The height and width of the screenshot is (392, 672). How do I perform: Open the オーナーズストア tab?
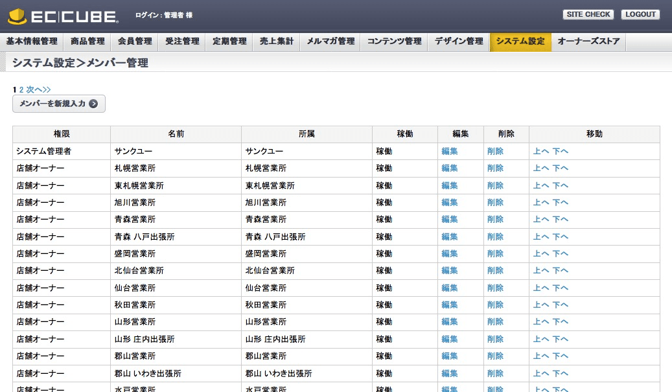(x=588, y=41)
